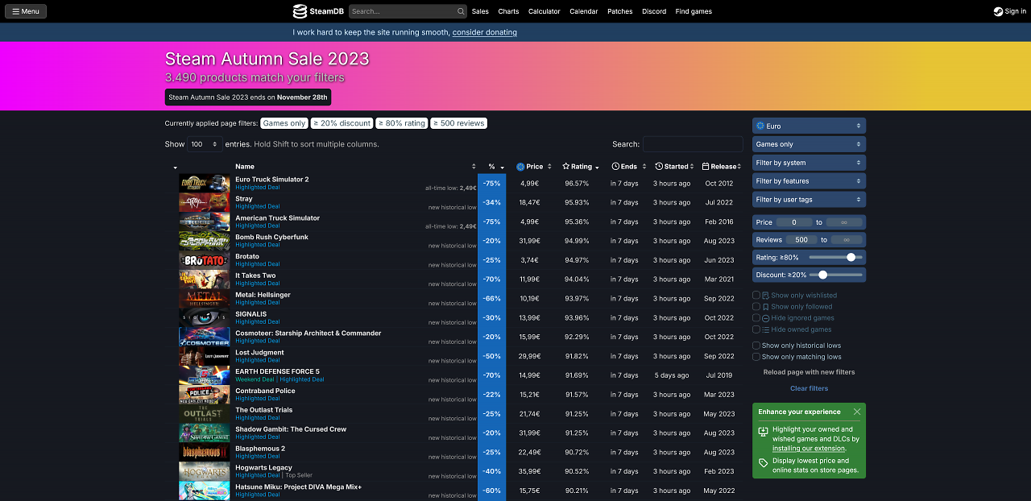Click the consider donating link
The width and height of the screenshot is (1031, 501).
point(485,32)
